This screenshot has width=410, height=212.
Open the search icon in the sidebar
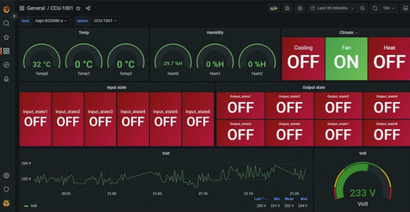click(6, 23)
